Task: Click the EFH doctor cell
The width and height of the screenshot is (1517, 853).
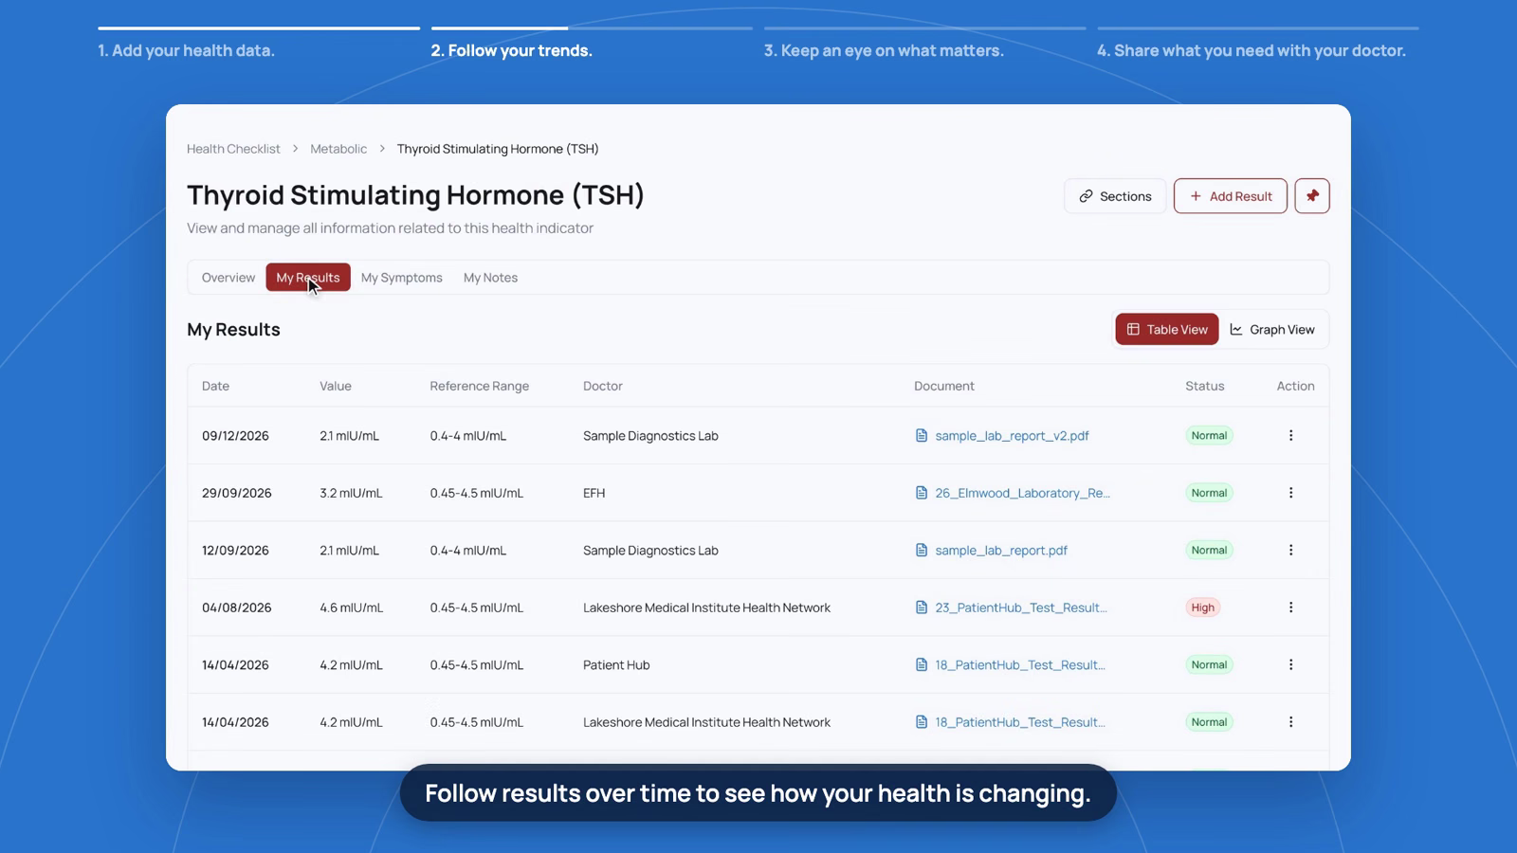Action: 594,493
